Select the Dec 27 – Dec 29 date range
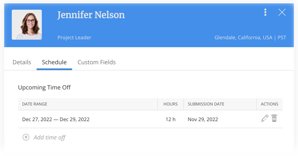 [56, 119]
